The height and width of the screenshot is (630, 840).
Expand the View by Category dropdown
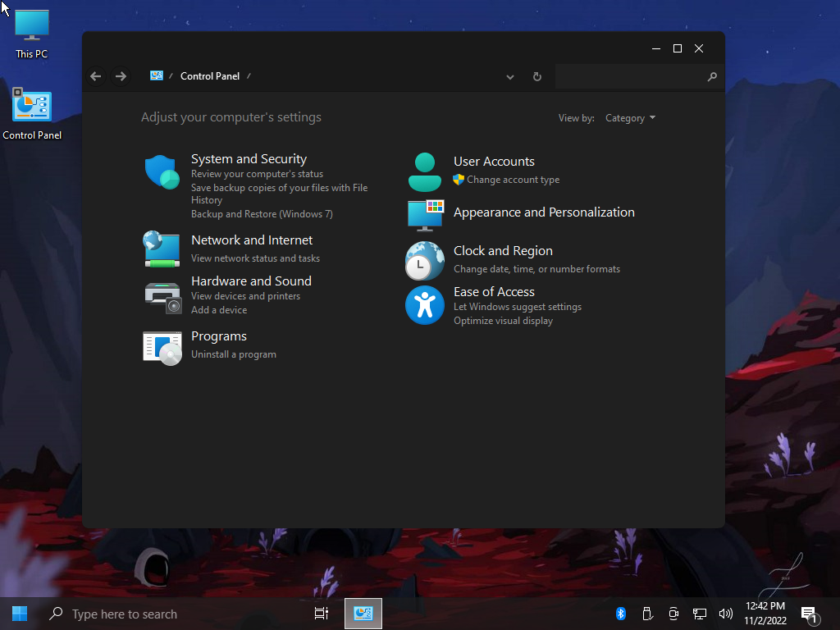tap(630, 118)
